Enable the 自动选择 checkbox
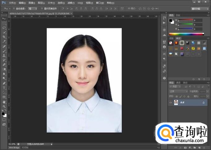Viewport: 211px width, 150px height. point(14,9)
